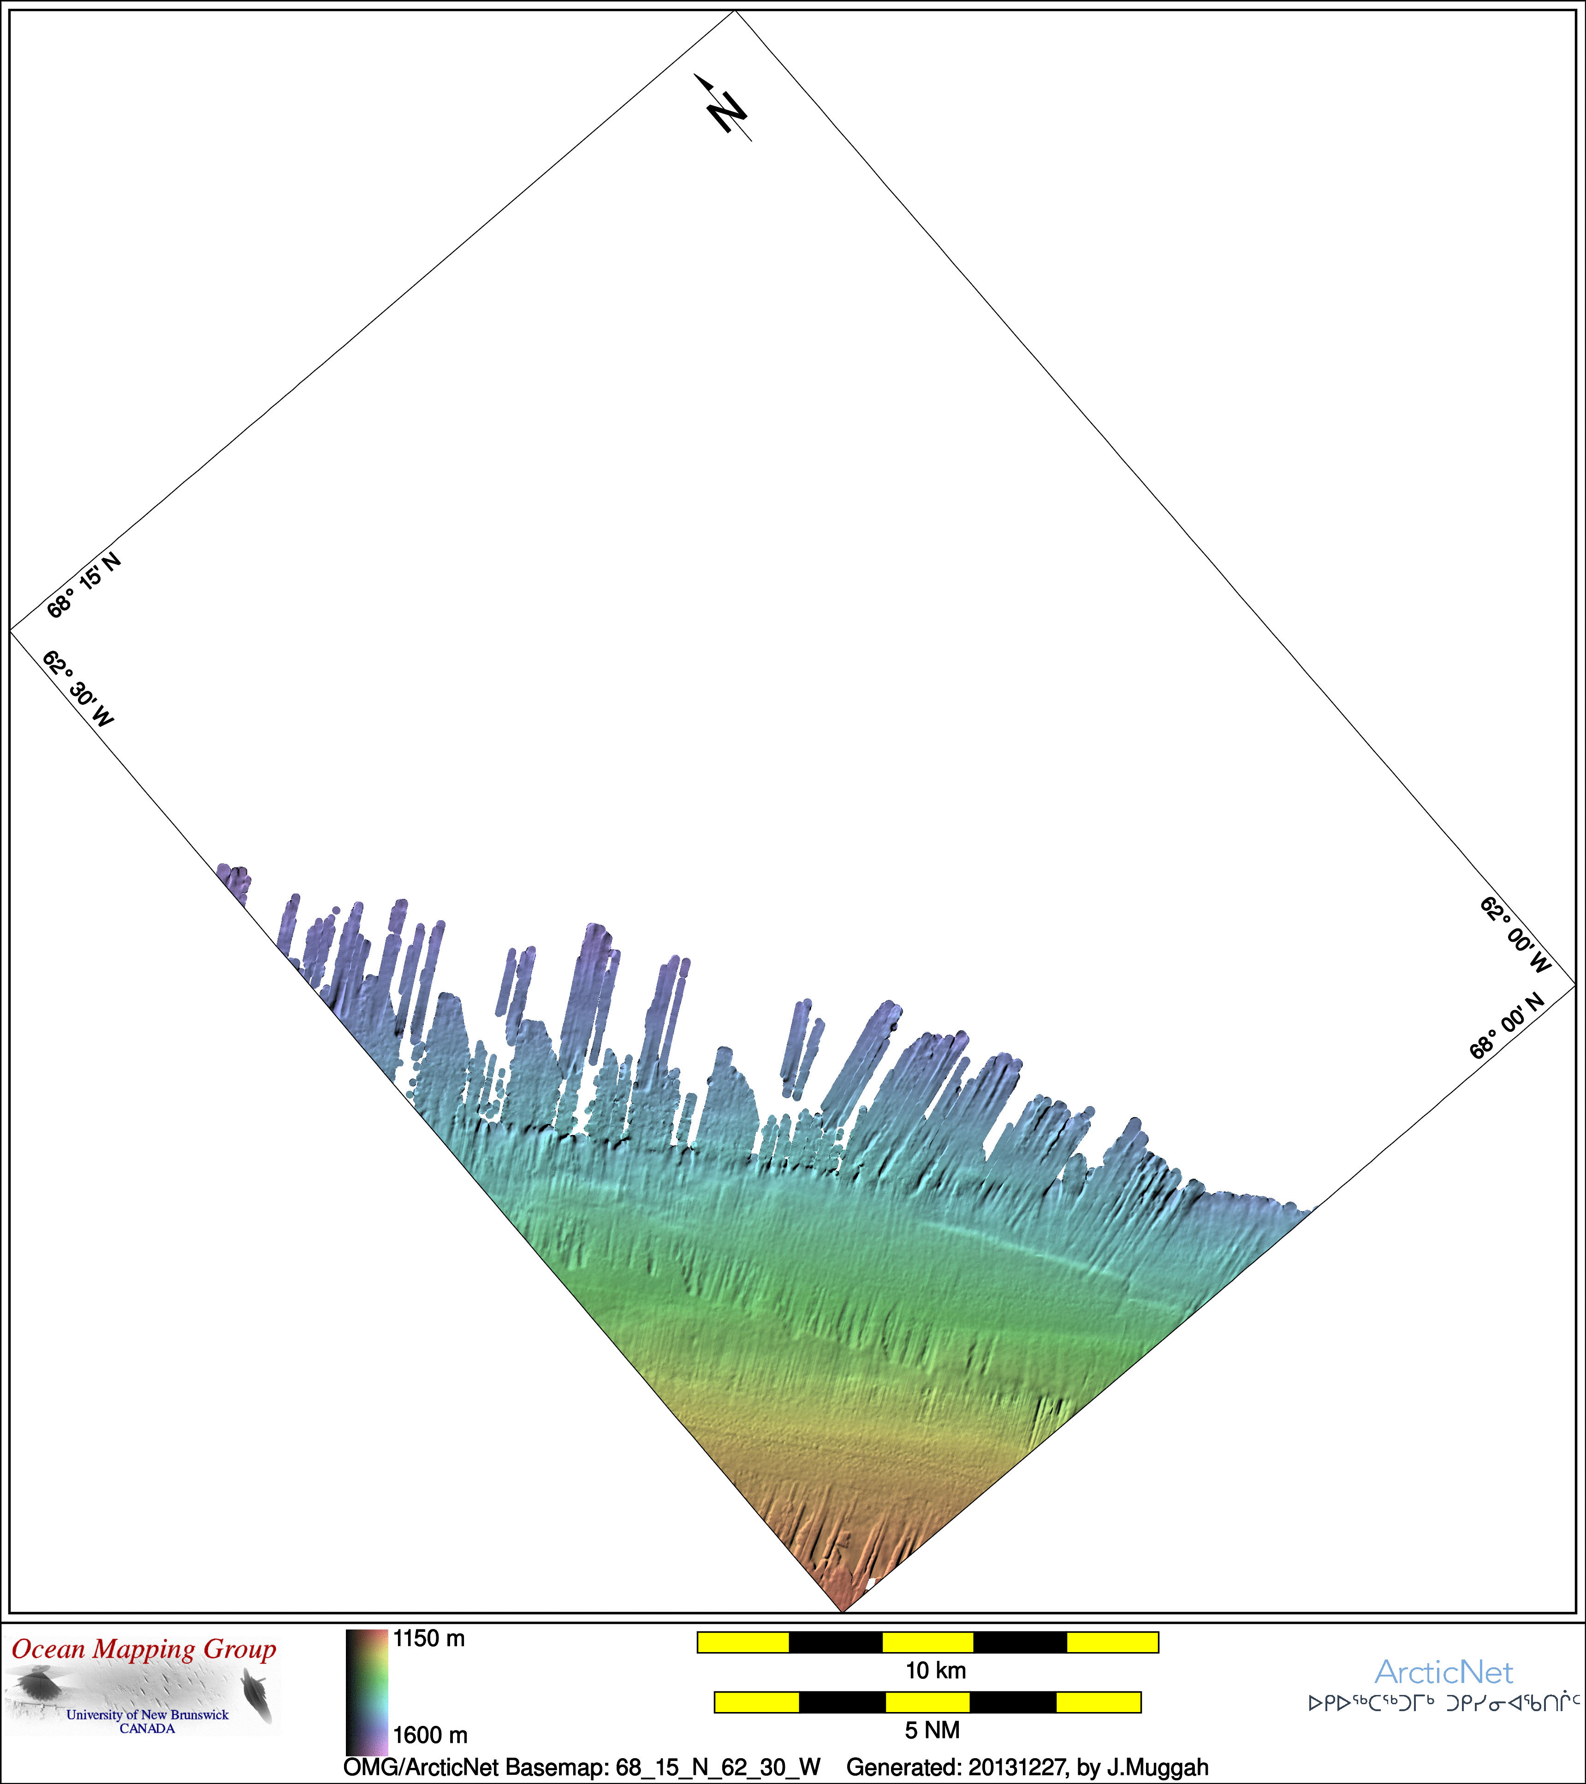Click the 10 km distance label

pyautogui.click(x=935, y=1671)
